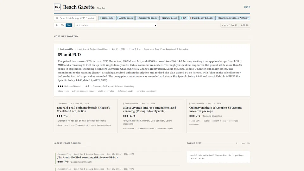Viewport: 304px width, 171px height.
Task: Click the Sign in link
Action: pyautogui.click(x=247, y=7)
